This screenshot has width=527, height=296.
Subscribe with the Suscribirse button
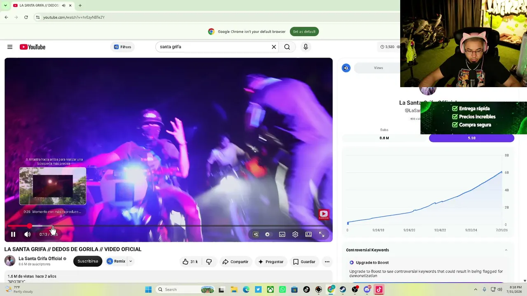coord(88,261)
